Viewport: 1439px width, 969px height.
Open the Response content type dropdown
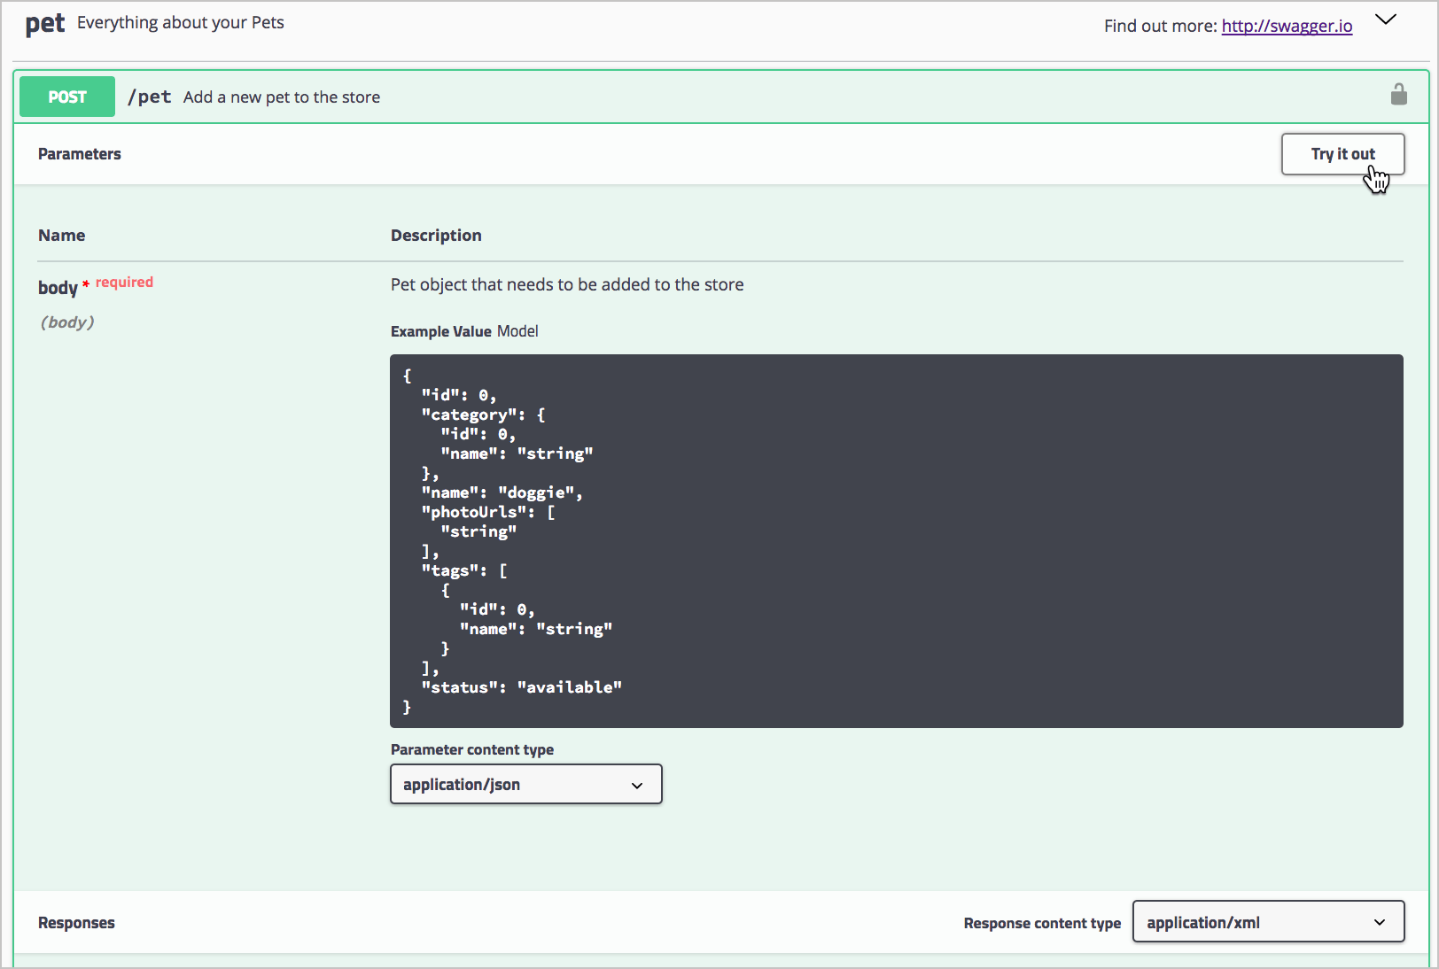click(x=1267, y=922)
